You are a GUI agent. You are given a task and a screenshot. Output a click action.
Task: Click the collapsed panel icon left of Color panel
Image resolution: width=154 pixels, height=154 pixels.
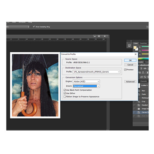(130, 45)
